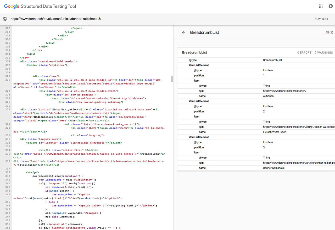The width and height of the screenshot is (335, 230).
Task: Click the Italienisch link code line
Action: click(x=88, y=163)
